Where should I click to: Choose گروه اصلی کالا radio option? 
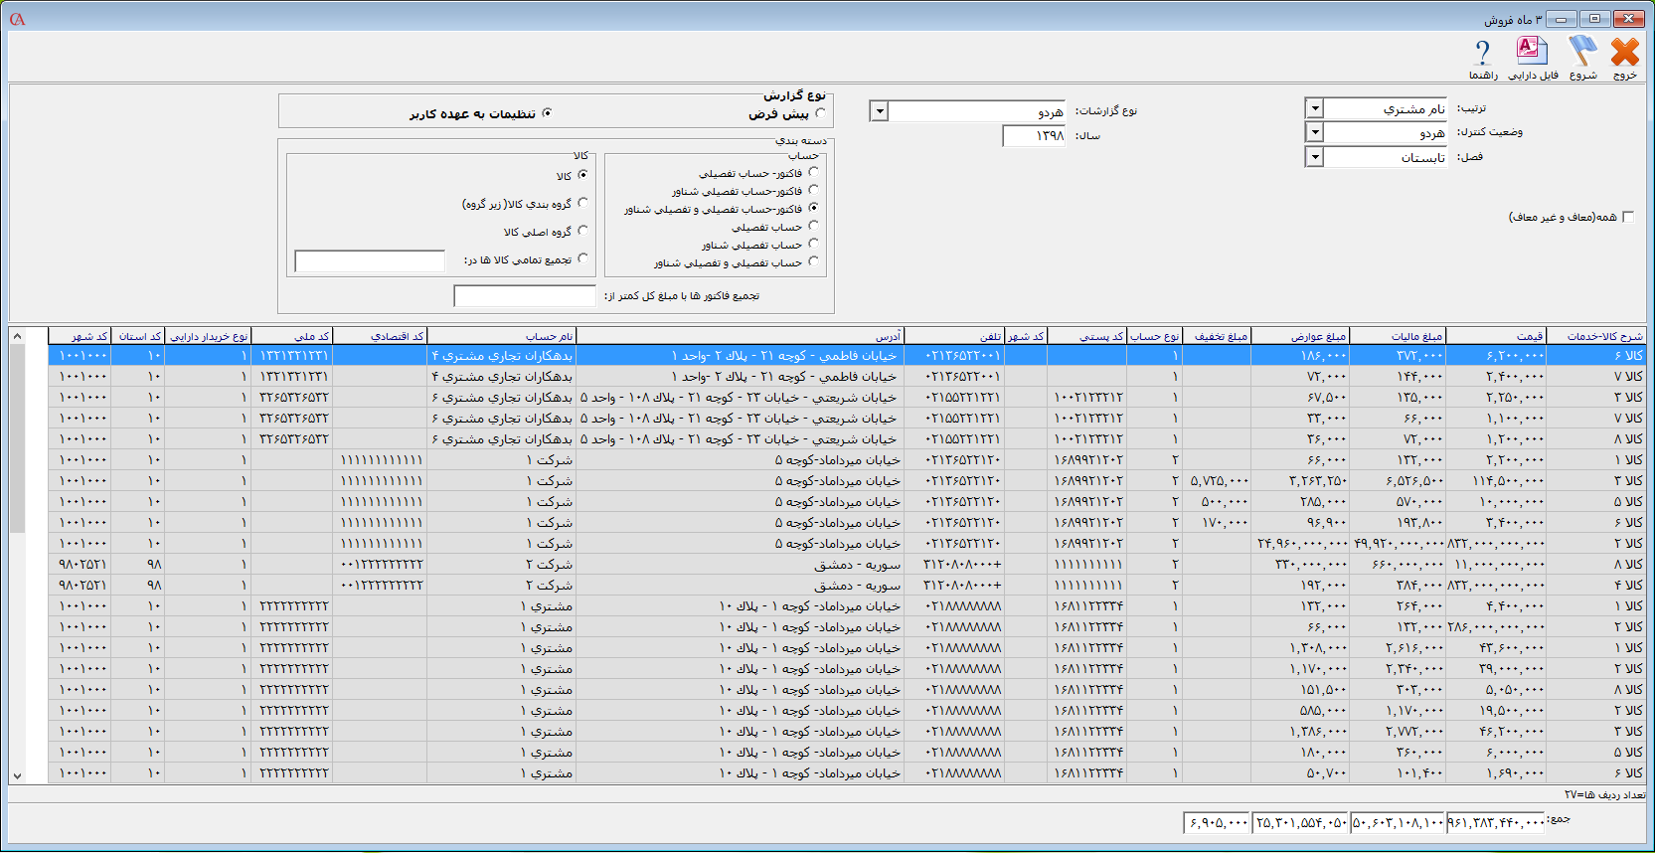pyautogui.click(x=582, y=231)
